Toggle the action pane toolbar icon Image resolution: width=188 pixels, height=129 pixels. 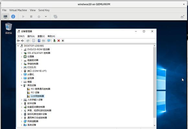coord(43,41)
